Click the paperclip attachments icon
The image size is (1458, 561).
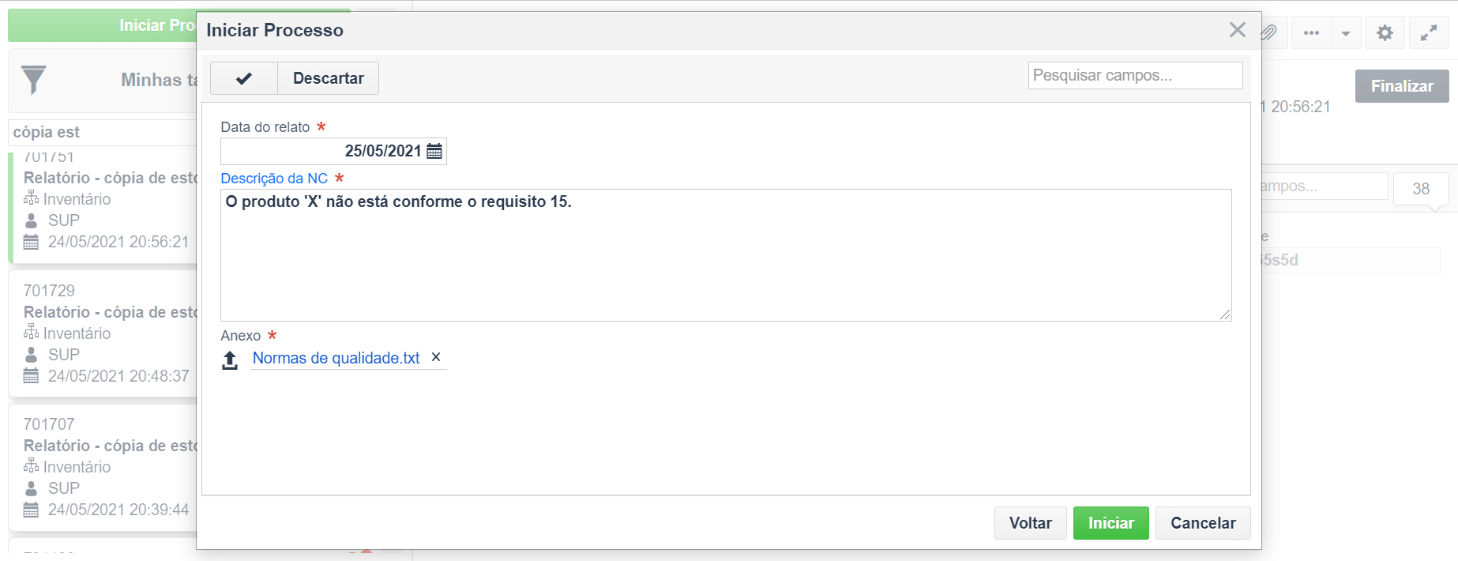tap(1269, 32)
